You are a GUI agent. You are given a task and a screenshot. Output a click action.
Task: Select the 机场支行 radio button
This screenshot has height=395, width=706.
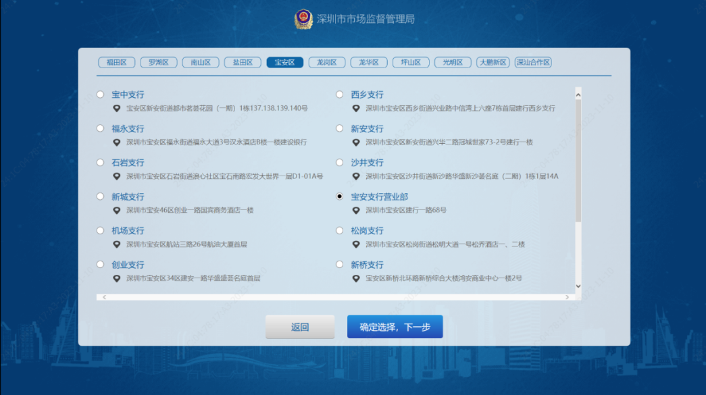pyautogui.click(x=101, y=230)
